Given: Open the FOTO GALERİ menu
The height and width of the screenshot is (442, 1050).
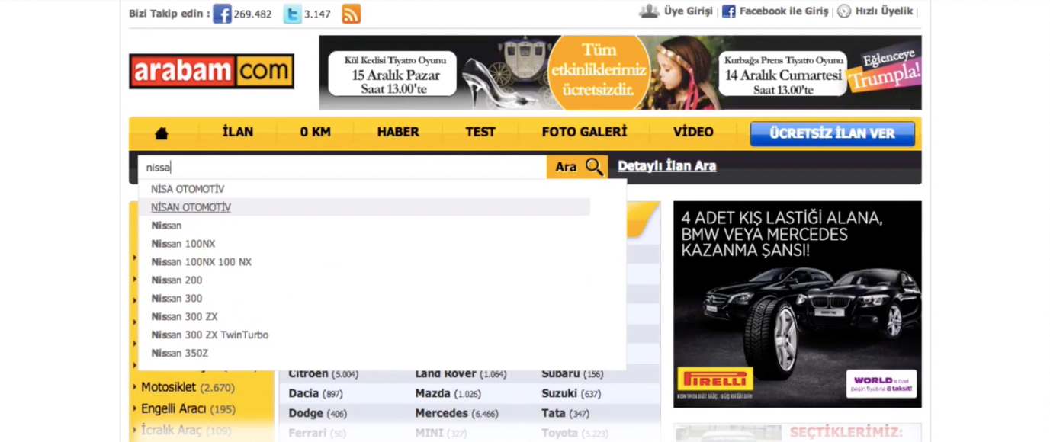Looking at the screenshot, I should click(584, 132).
